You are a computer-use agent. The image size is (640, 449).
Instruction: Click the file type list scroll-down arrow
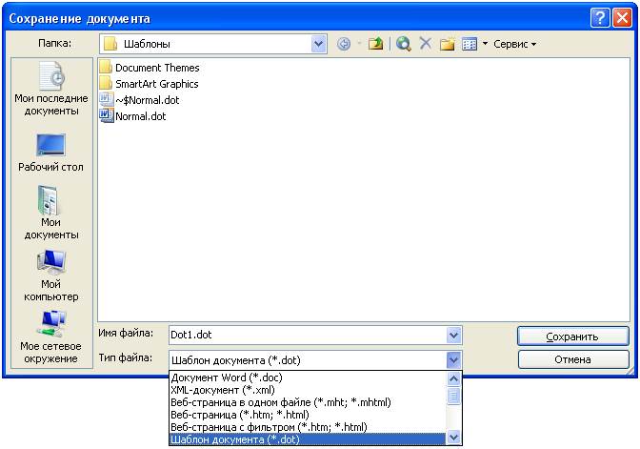coord(453,438)
